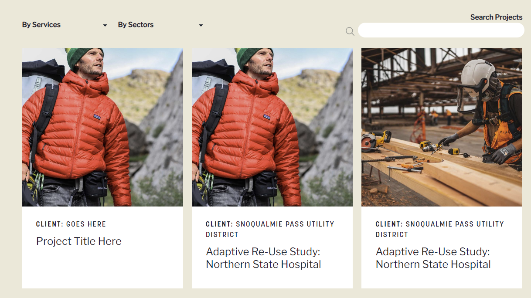Viewport: 531px width, 298px height.
Task: Open the middle card's hiker photo
Action: point(272,127)
